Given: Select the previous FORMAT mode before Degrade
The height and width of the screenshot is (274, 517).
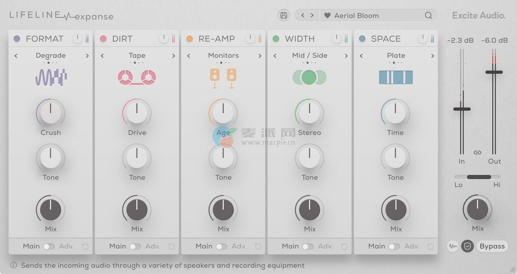Looking at the screenshot, I should (x=16, y=56).
